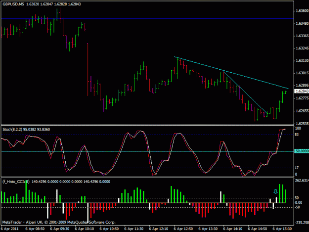Select the blue horizontal resistance line
309x232 pixels.
tap(147, 18)
